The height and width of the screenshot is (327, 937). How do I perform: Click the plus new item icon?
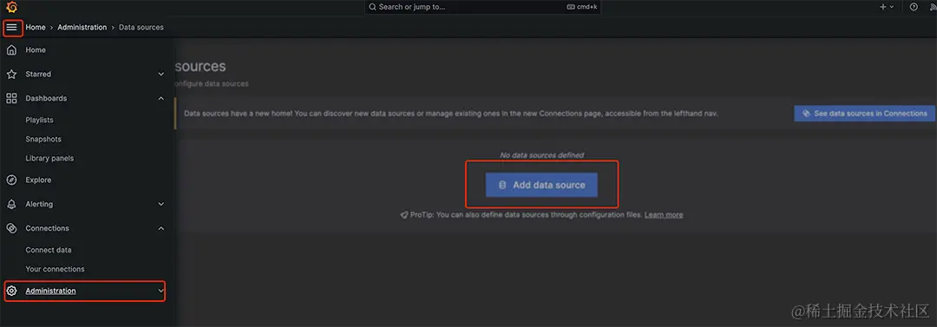(882, 7)
